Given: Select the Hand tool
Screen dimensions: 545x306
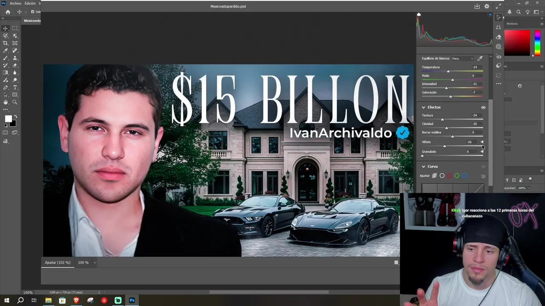Looking at the screenshot, I should [6, 102].
